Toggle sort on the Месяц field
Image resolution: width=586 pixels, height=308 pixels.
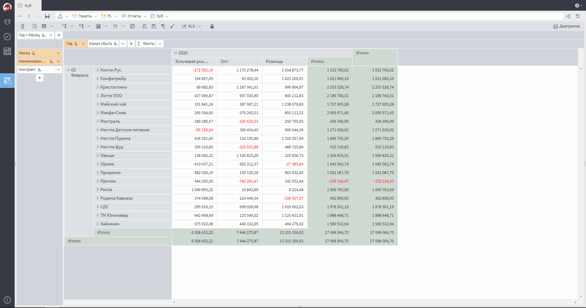pyautogui.click(x=34, y=53)
